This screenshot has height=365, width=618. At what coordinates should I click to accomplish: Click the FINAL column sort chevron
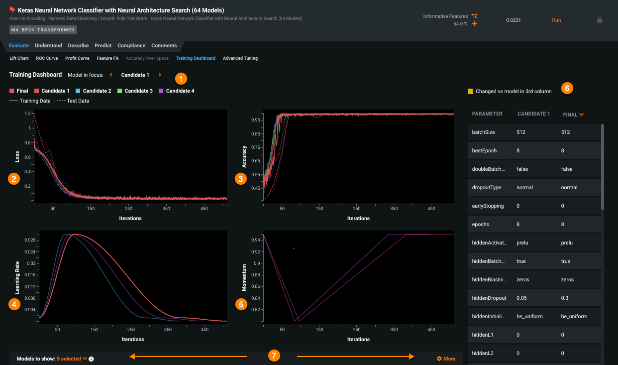[582, 114]
